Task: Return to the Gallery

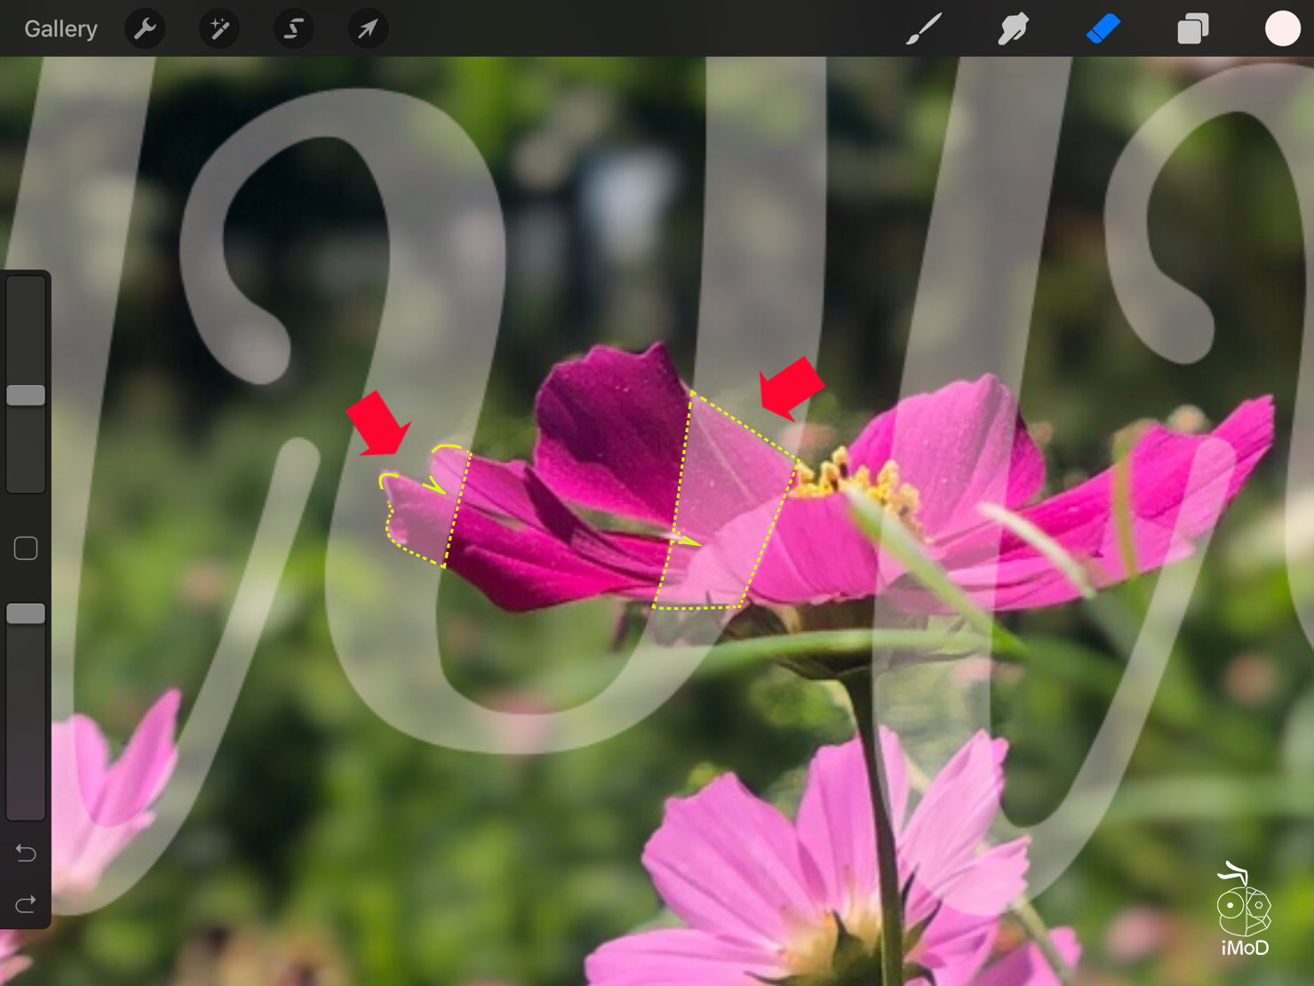Action: [60, 28]
